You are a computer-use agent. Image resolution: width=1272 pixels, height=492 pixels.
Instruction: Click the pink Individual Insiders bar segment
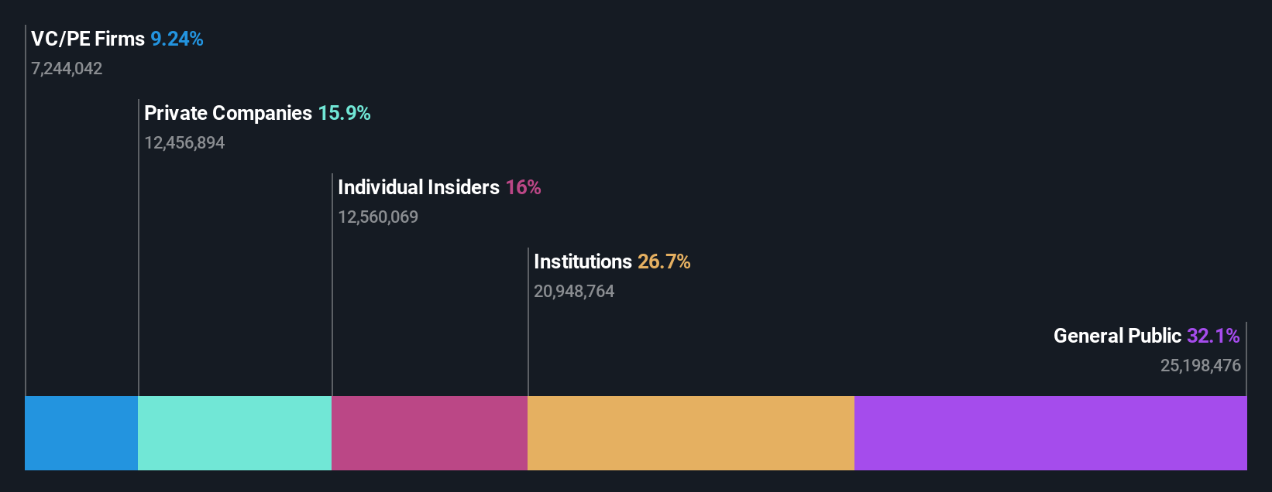429,433
